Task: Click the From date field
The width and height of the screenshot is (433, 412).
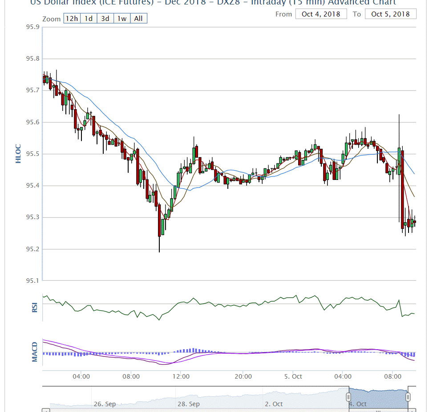Action: [x=320, y=14]
